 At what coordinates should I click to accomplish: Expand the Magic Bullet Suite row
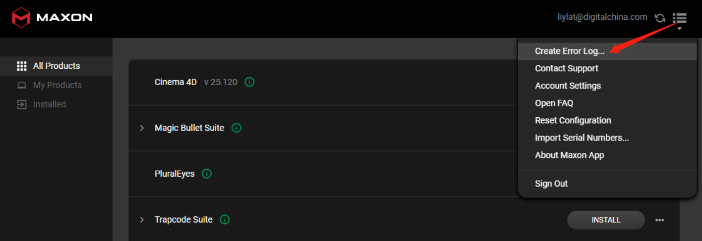point(142,128)
